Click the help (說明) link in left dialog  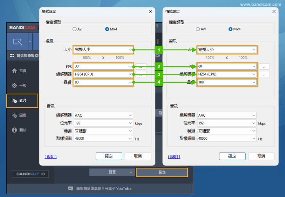[x=50, y=156]
